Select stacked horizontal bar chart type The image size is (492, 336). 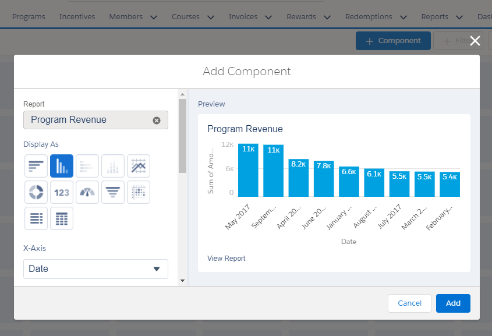pyautogui.click(x=87, y=166)
